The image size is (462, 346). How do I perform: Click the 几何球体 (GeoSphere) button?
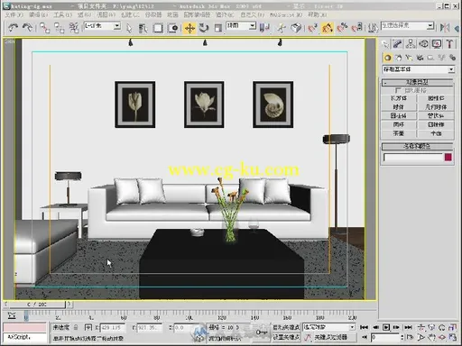(436, 107)
